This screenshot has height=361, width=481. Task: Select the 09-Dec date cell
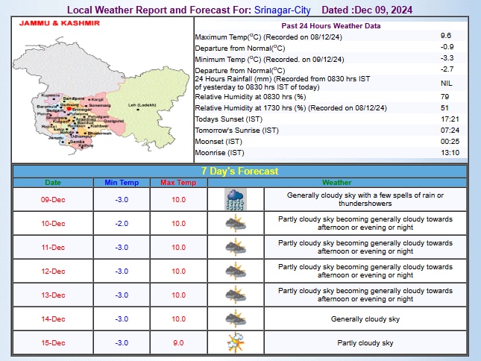click(53, 200)
